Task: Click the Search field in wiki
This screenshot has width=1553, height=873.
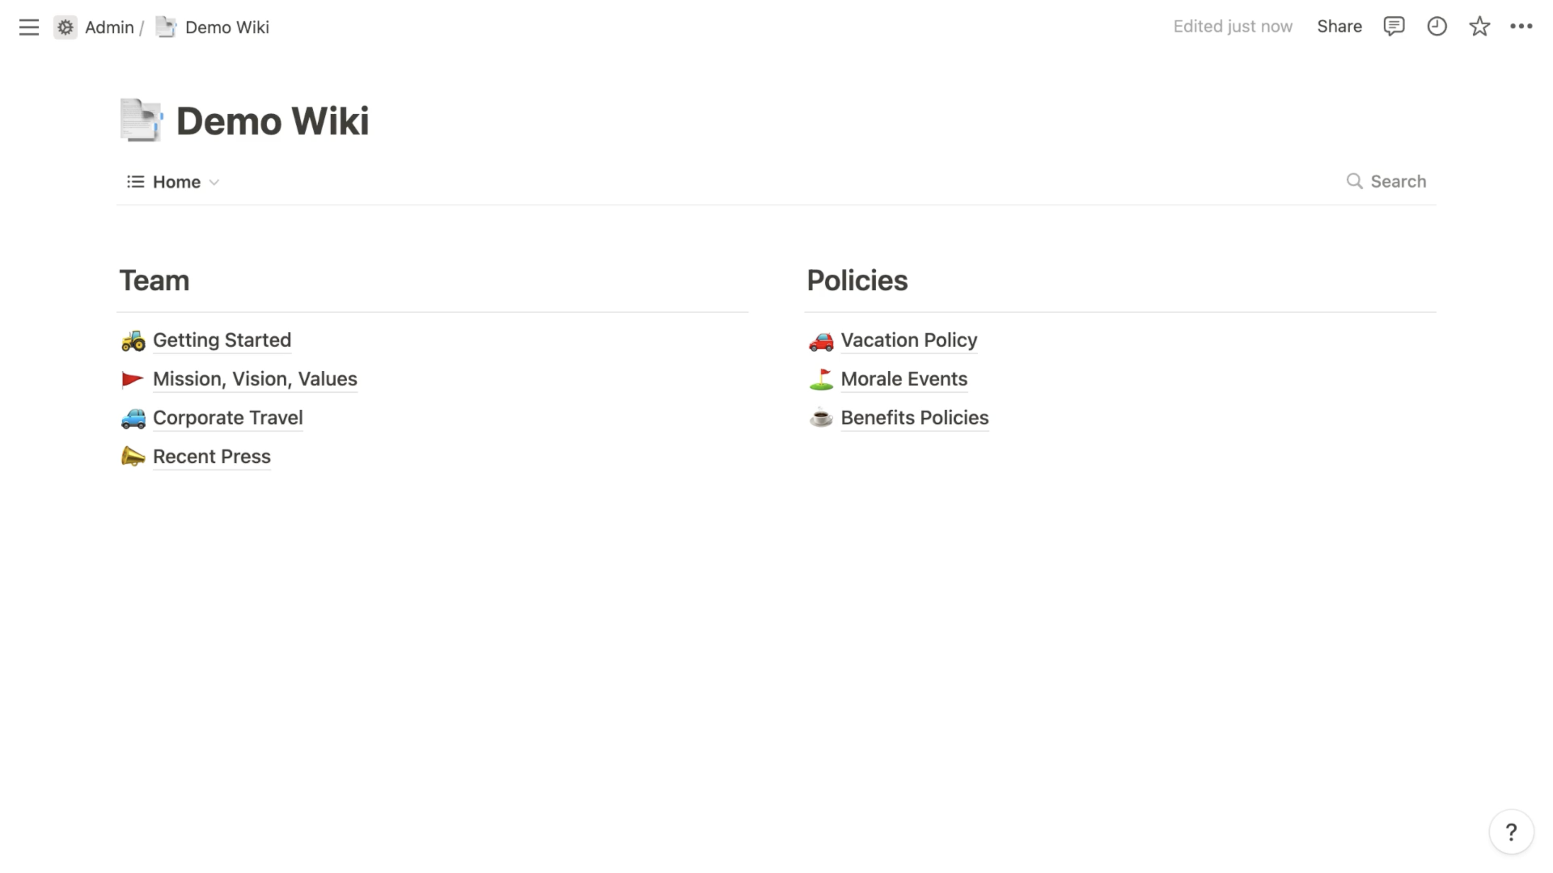Action: pos(1386,182)
